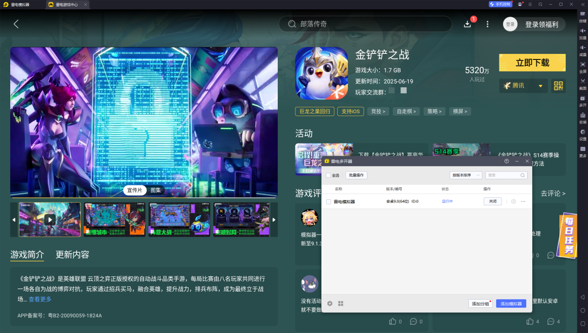Click 手机控制 button in title bar
Viewport: 588px width, 333px height.
coord(500,4)
